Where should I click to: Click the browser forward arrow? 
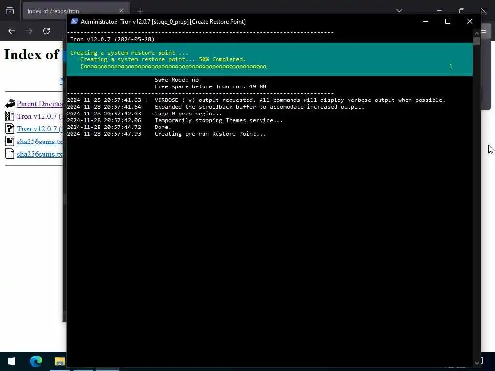pos(29,31)
